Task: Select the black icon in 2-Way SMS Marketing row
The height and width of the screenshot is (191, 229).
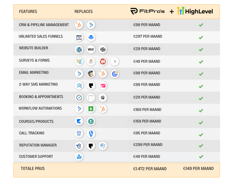Action: (91, 86)
